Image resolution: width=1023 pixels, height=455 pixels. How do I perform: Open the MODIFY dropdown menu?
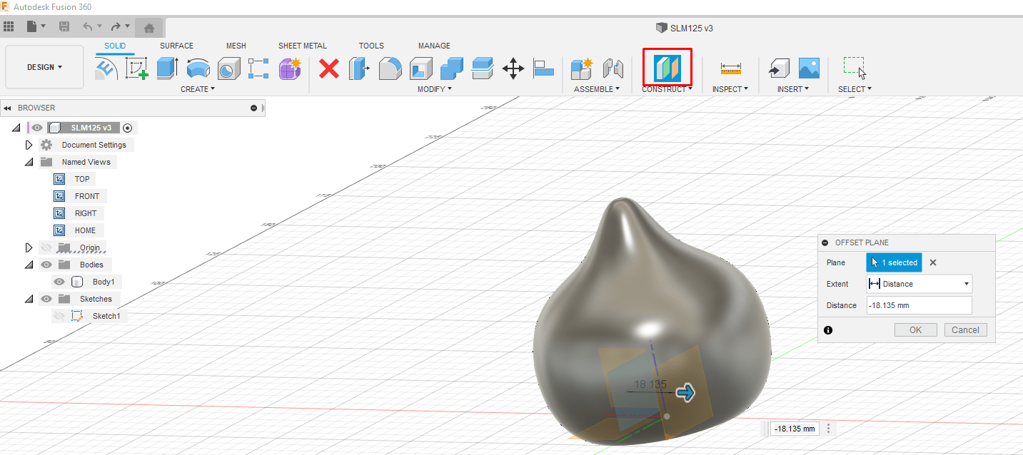coord(435,89)
